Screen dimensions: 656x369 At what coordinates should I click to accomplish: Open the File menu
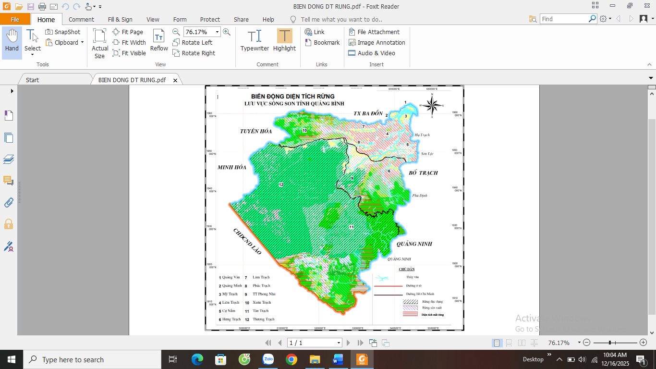click(x=15, y=19)
